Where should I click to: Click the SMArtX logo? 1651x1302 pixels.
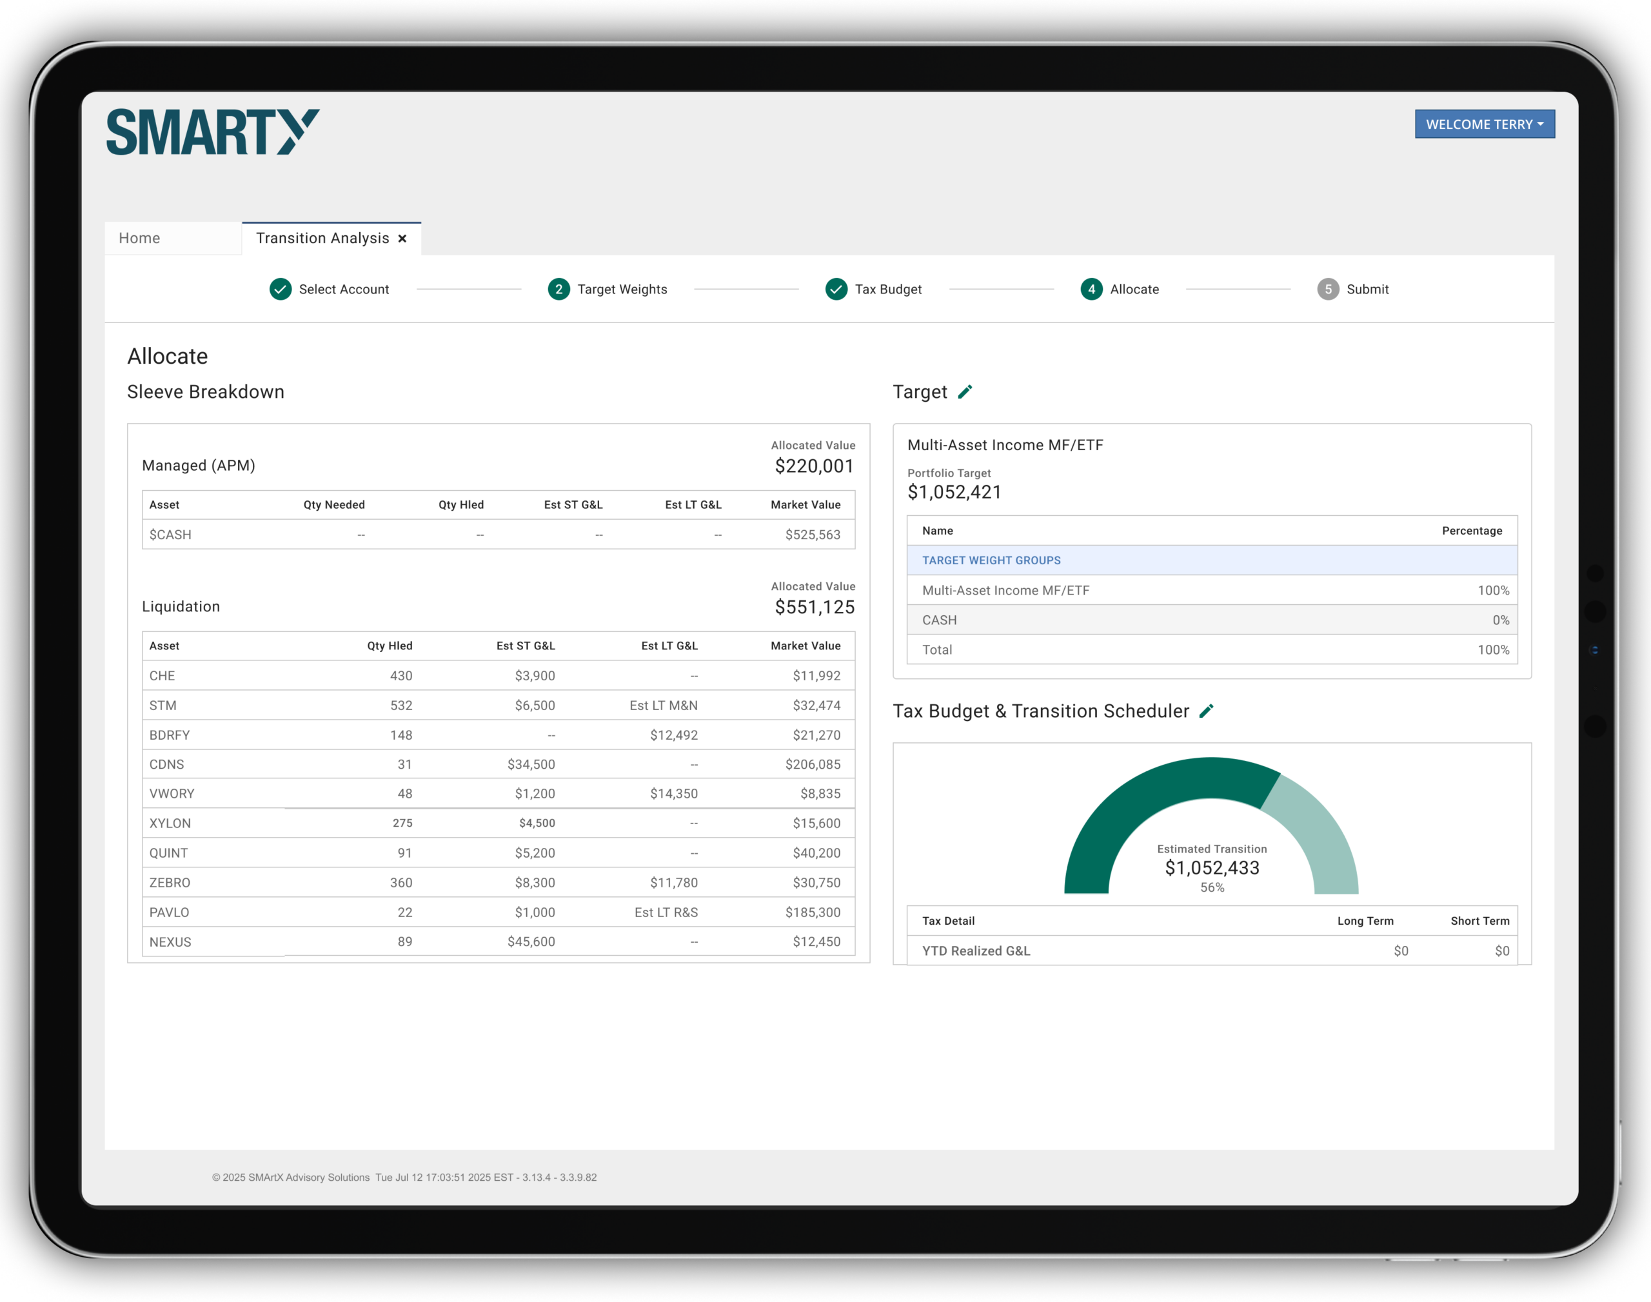[212, 132]
